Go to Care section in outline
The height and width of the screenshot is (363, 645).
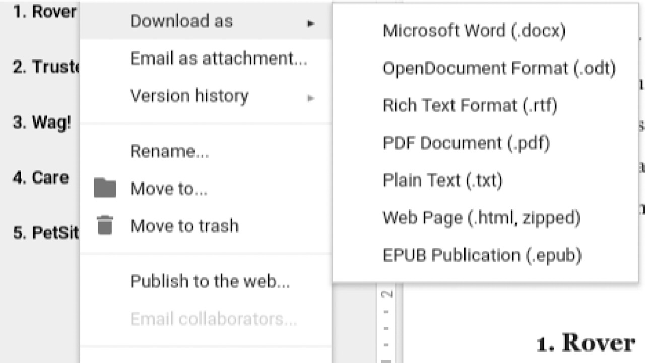click(x=40, y=178)
